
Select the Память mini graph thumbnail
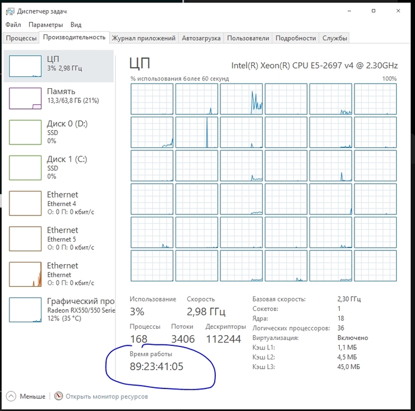pyautogui.click(x=25, y=98)
